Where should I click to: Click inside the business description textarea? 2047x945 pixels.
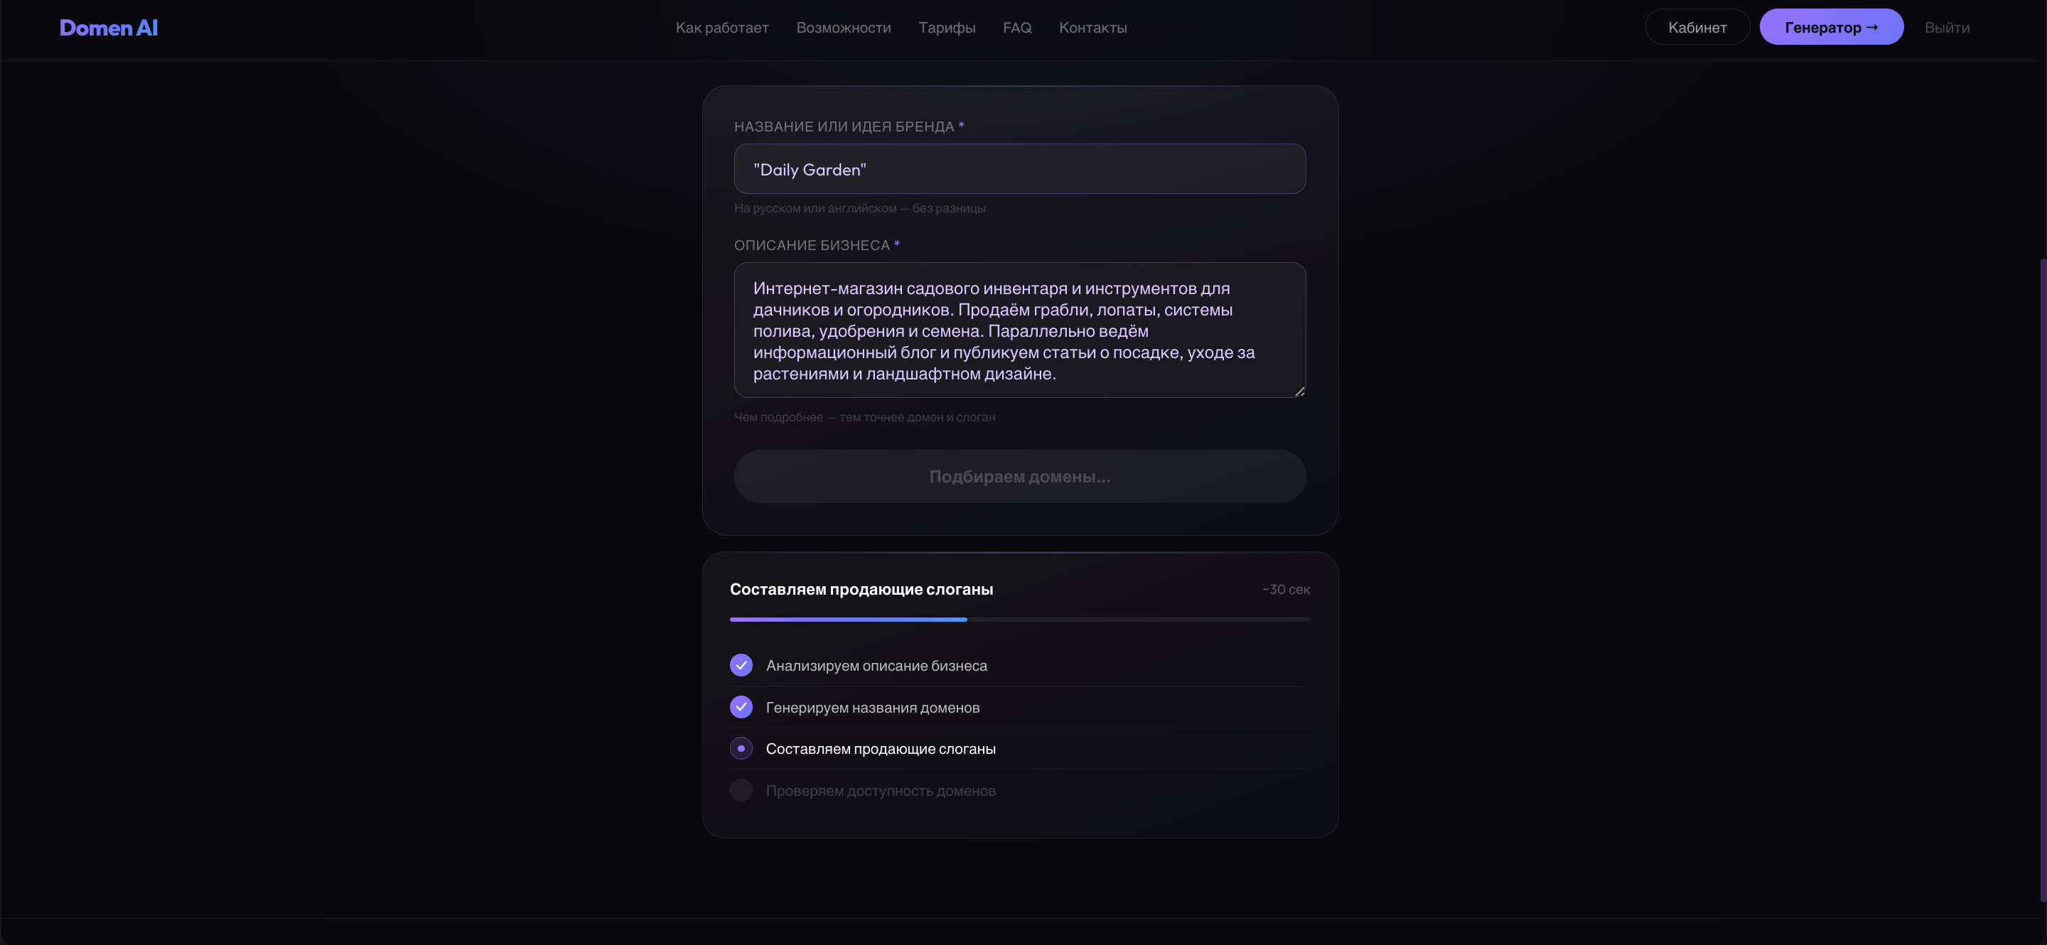1019,330
